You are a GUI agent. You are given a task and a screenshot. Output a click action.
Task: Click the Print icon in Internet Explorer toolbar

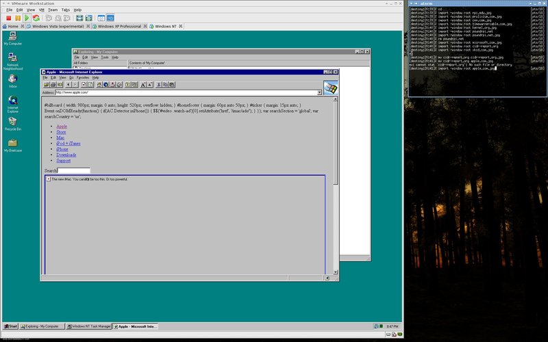53,84
